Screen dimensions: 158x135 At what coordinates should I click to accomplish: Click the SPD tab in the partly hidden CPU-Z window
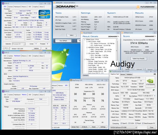pos(66,85)
